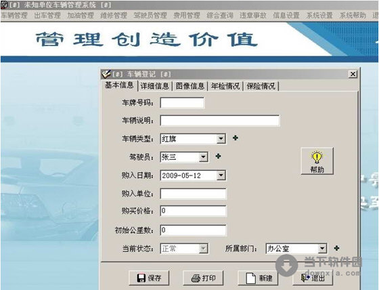The image size is (379, 290).
Task: Open the 费用管理 menu
Action: (187, 16)
